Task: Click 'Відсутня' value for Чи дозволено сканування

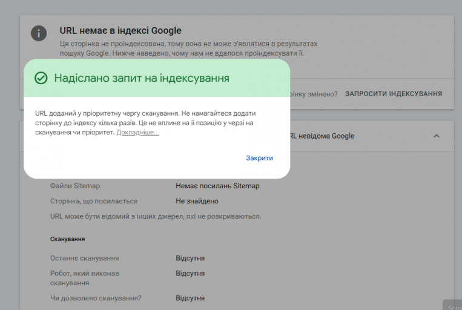Action: [x=190, y=298]
